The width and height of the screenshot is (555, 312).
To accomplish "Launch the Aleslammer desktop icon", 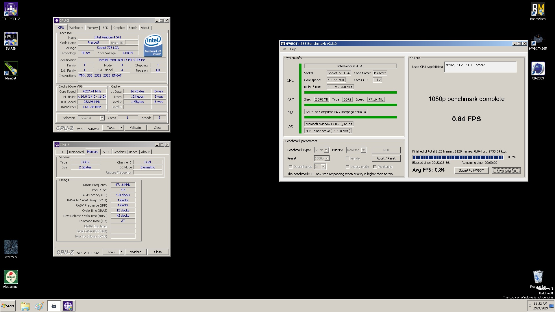I will click(x=11, y=279).
